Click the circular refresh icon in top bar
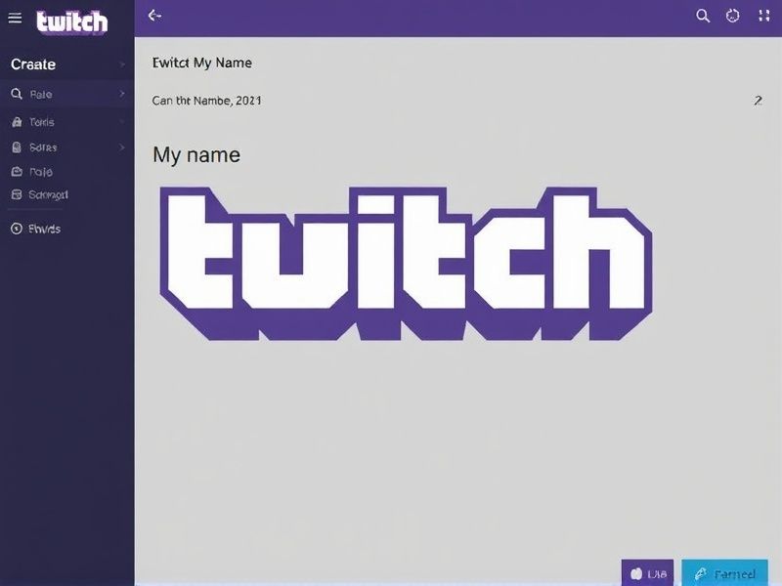782x586 pixels. [732, 16]
